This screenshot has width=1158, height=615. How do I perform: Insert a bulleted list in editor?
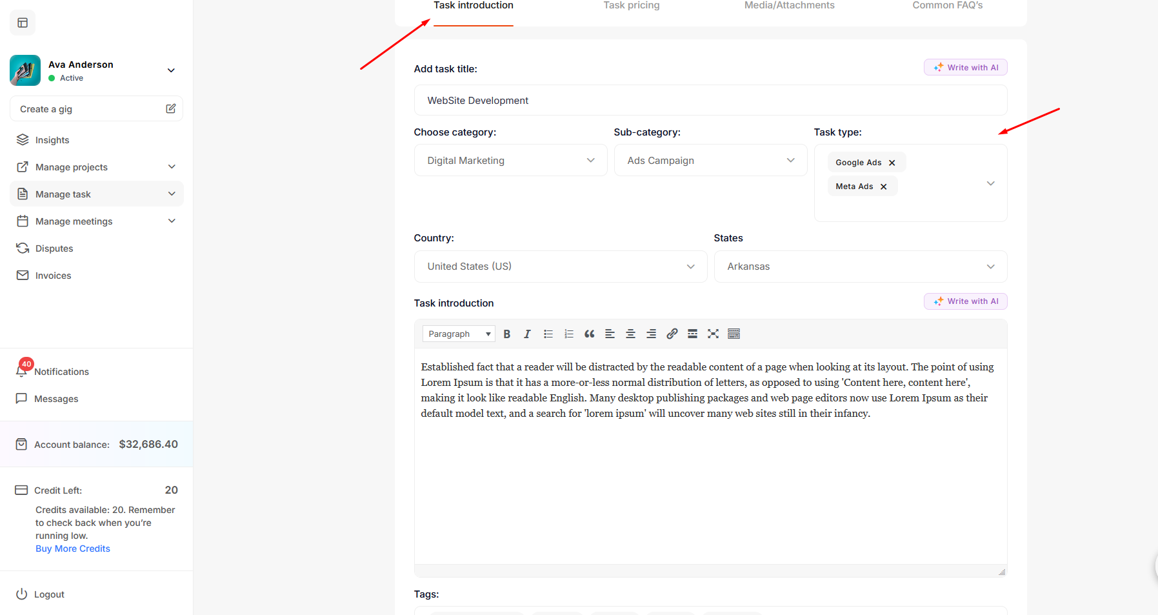click(548, 334)
